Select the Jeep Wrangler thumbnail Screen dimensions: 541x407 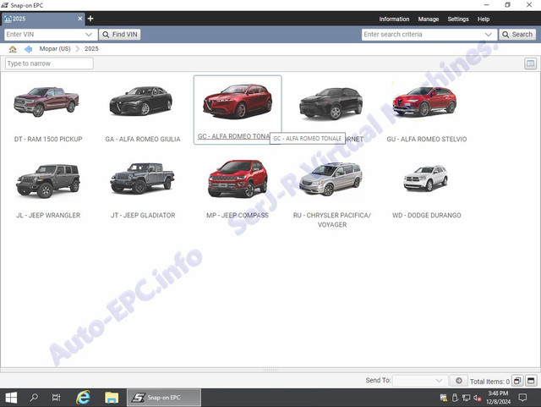[x=48, y=181]
